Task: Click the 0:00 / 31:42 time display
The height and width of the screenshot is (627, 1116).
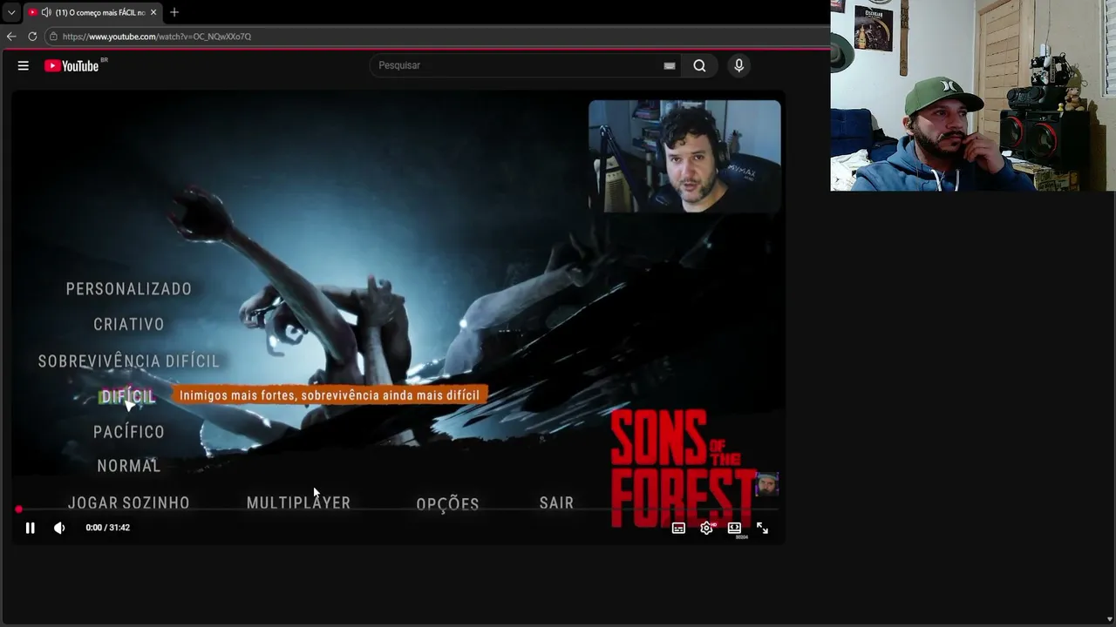Action: point(108,528)
